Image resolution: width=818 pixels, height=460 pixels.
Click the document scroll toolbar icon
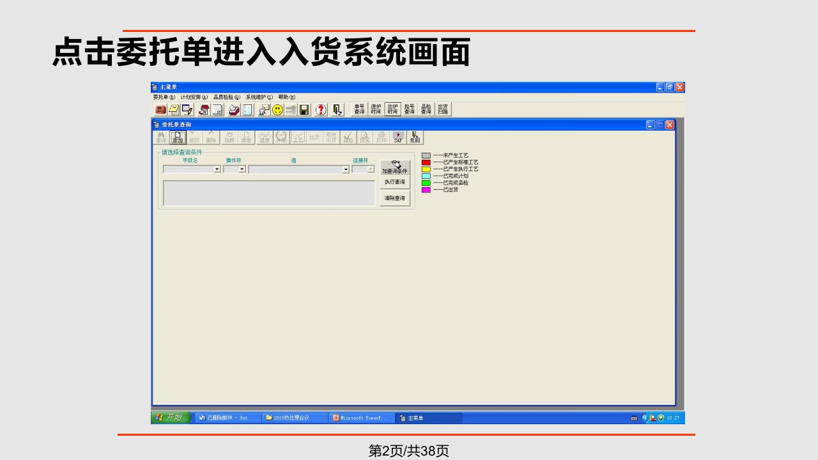217,110
